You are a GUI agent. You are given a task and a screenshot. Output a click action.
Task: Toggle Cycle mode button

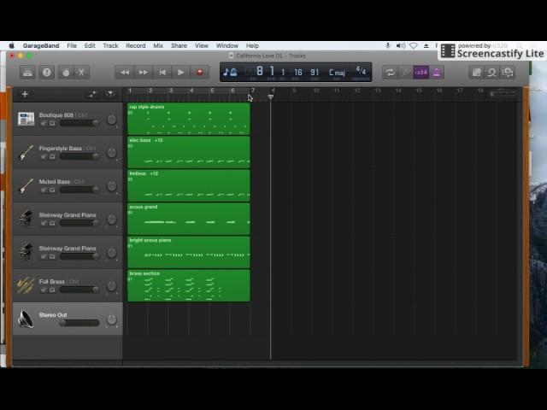390,73
